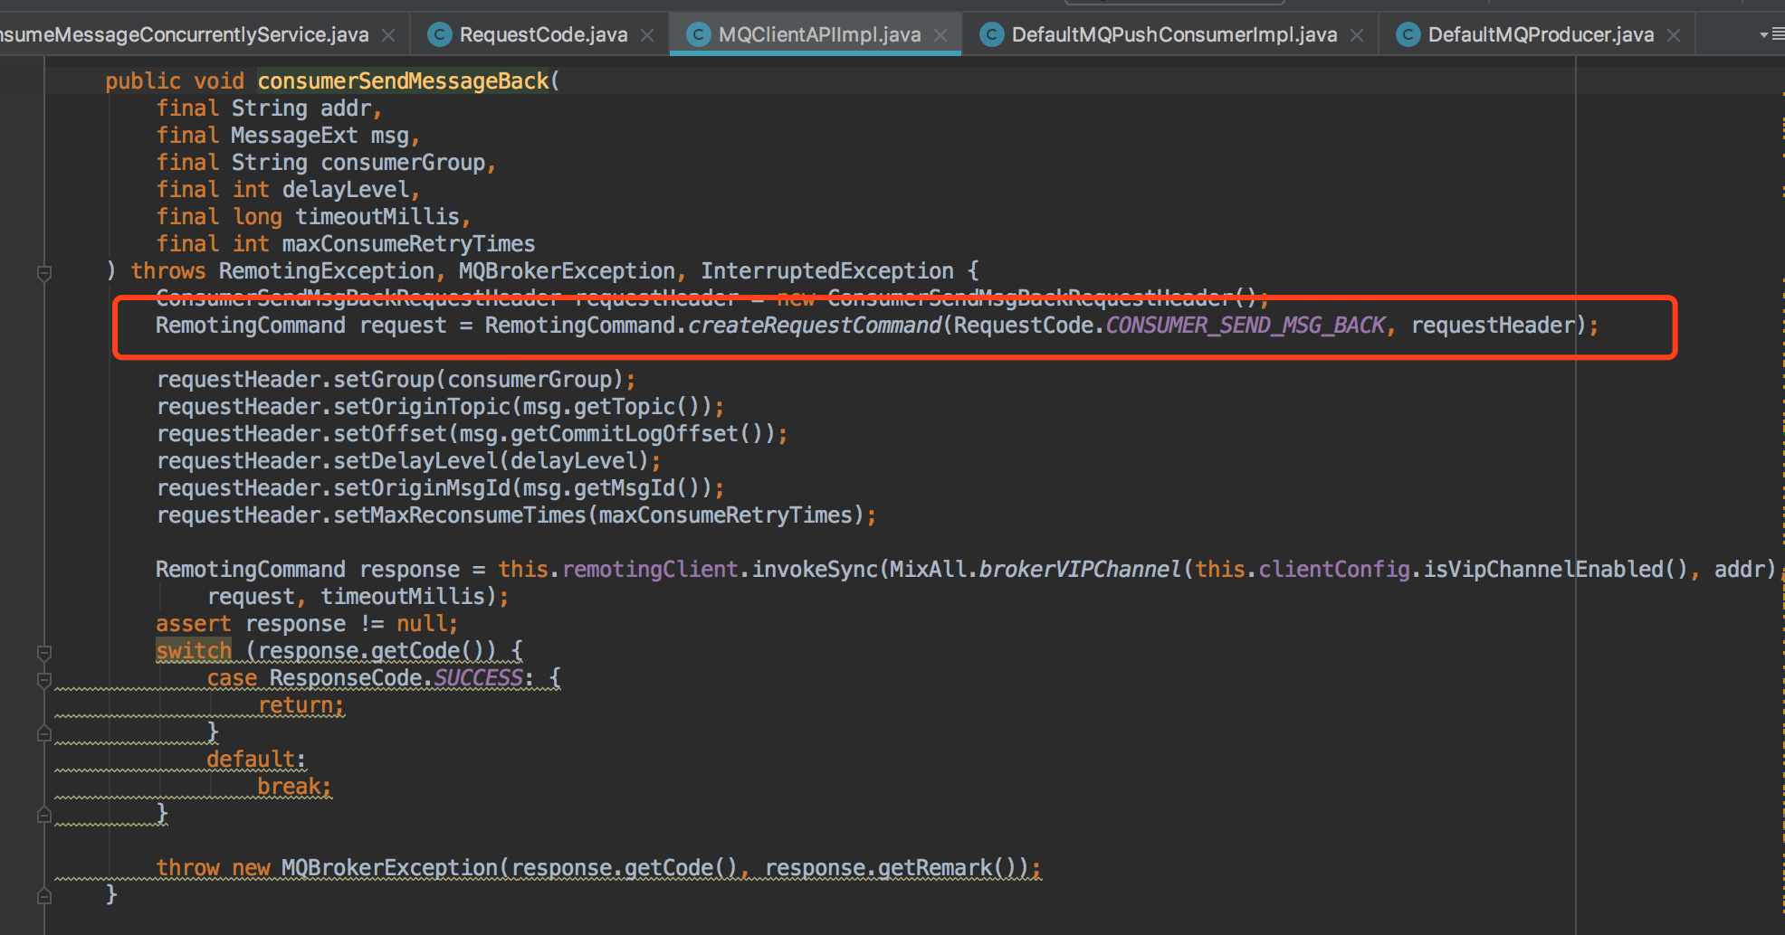This screenshot has width=1785, height=935.
Task: Click the consumerSendMessageBack method name
Action: coord(403,81)
